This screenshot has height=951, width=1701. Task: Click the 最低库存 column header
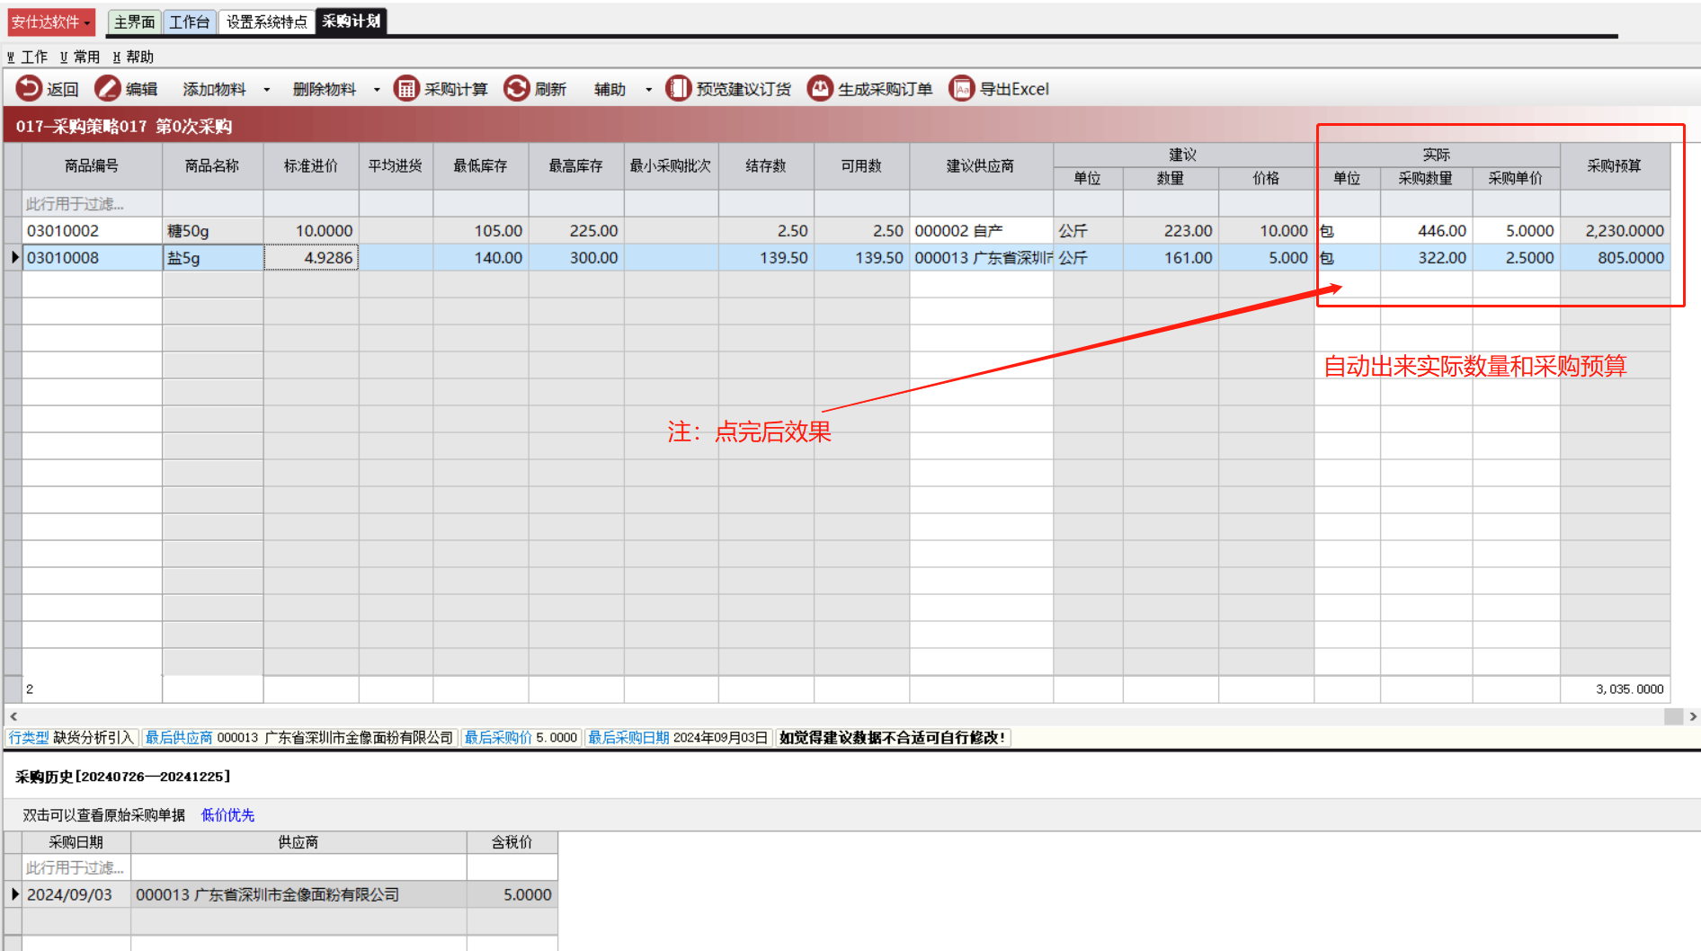[481, 165]
